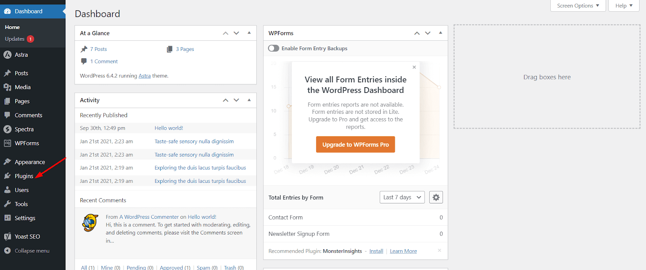Image resolution: width=646 pixels, height=270 pixels.
Task: Click the Posts pushpin icon in sidebar
Action: point(7,73)
